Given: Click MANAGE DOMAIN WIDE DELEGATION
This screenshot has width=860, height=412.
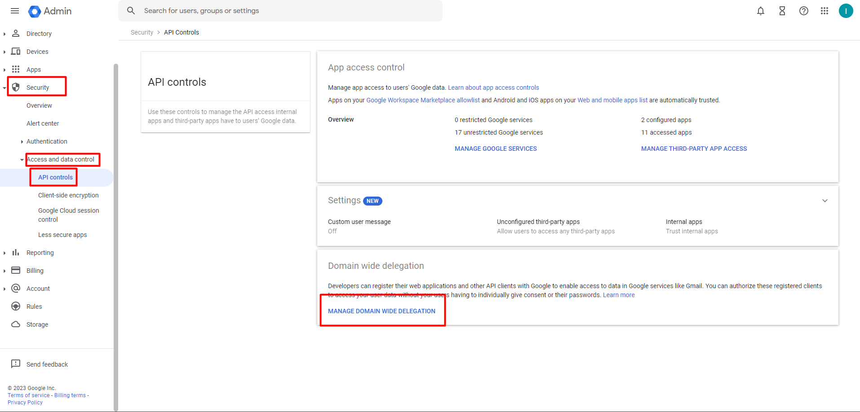Looking at the screenshot, I should coord(381,311).
